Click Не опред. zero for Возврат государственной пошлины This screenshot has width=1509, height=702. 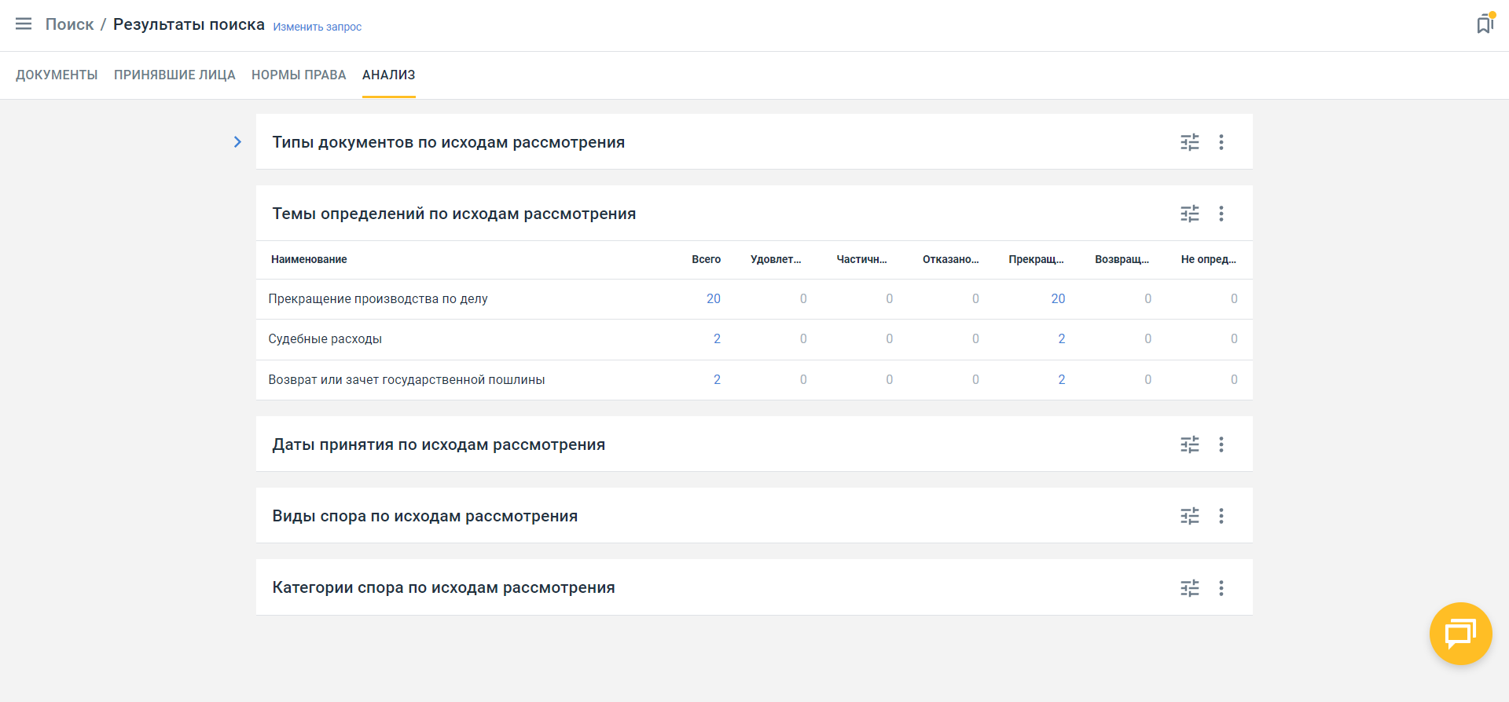pos(1234,379)
